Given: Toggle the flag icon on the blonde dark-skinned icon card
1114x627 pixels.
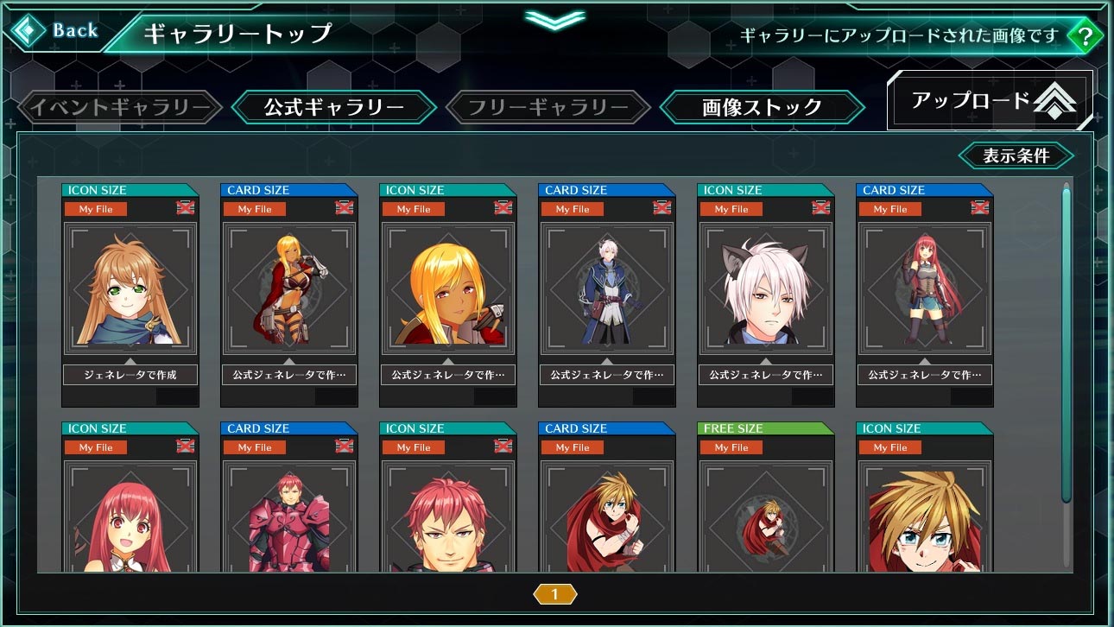Looking at the screenshot, I should (x=503, y=208).
